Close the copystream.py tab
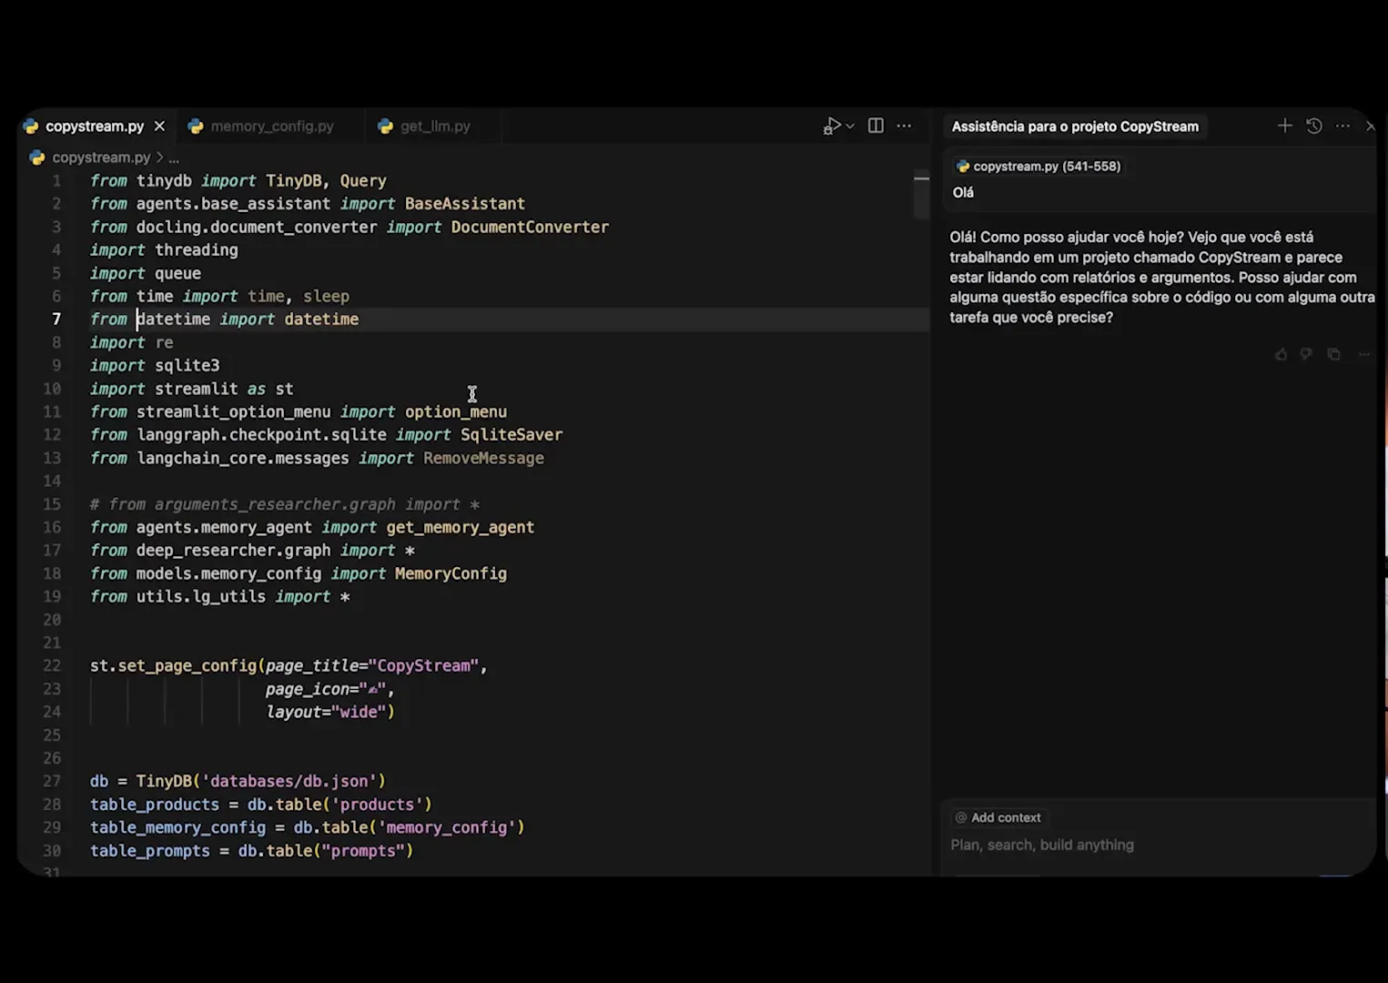 [x=159, y=127]
